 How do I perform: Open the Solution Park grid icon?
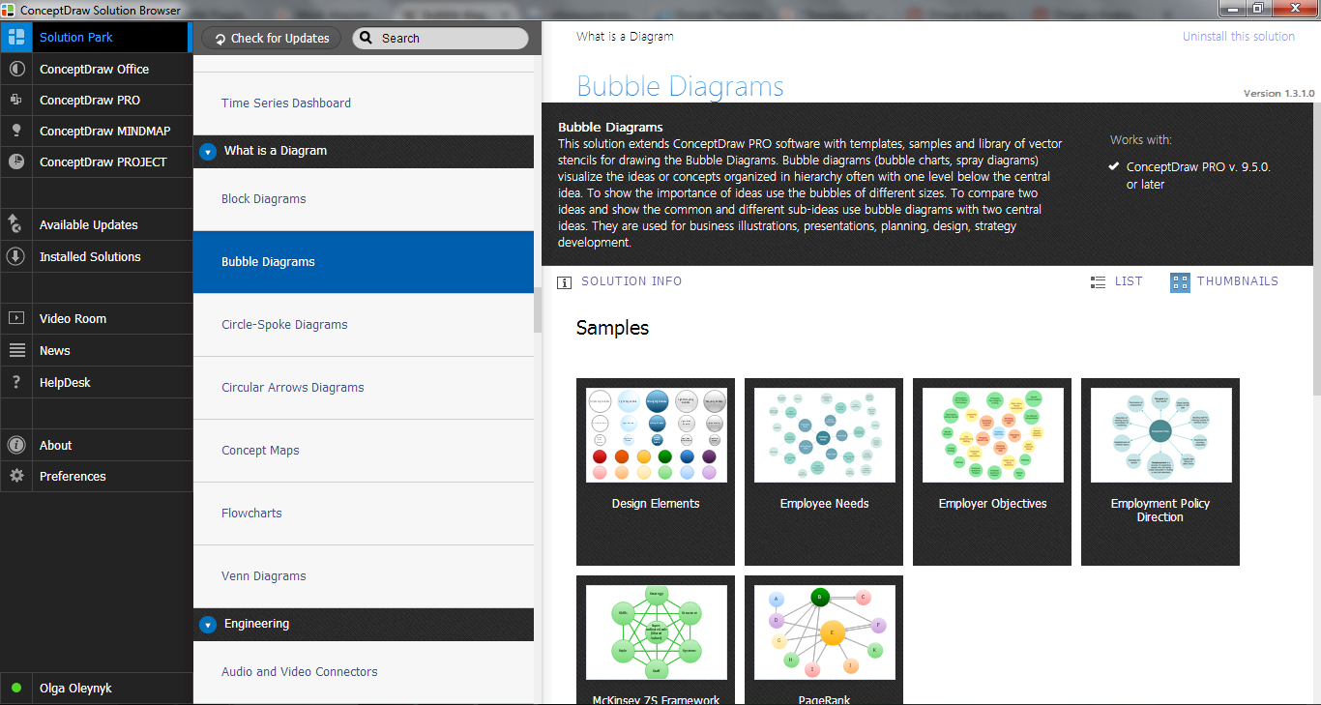15,37
